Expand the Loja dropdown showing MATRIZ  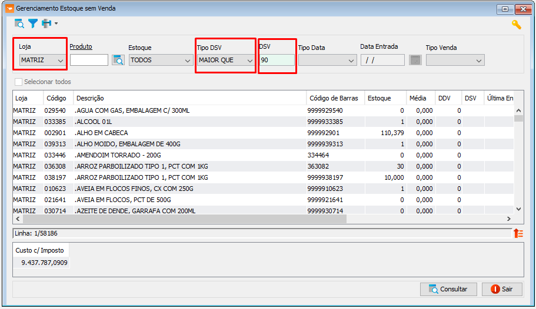(x=42, y=60)
